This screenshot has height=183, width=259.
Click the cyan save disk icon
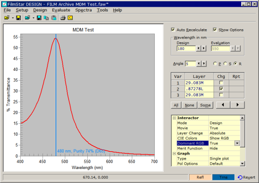[39, 18]
